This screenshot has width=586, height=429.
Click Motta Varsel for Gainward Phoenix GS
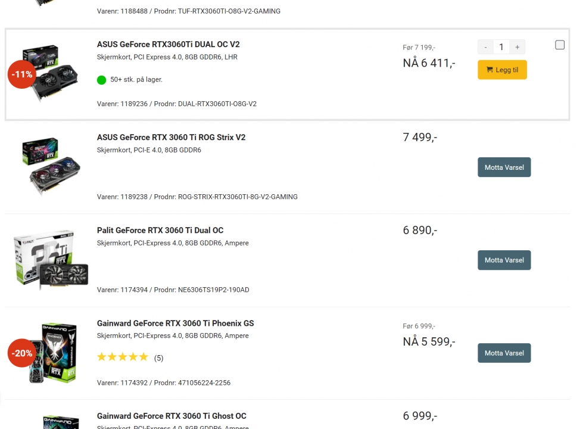(504, 353)
